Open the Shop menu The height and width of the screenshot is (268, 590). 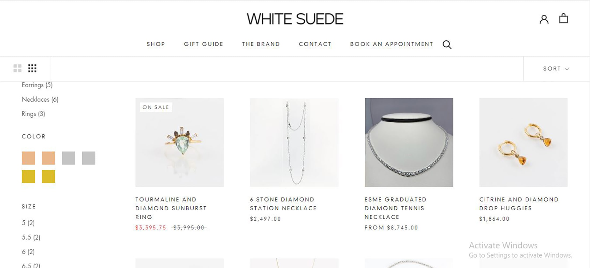pyautogui.click(x=156, y=44)
